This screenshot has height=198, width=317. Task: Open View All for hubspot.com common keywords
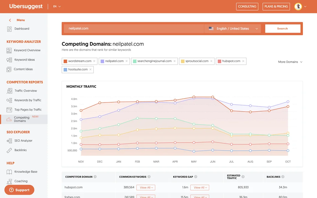point(146,187)
